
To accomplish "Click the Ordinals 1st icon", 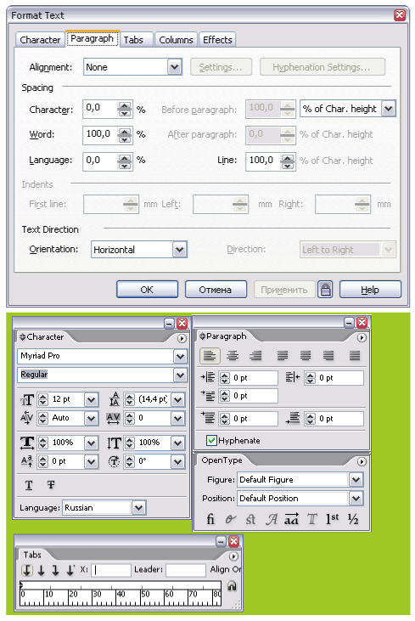I will point(333,519).
